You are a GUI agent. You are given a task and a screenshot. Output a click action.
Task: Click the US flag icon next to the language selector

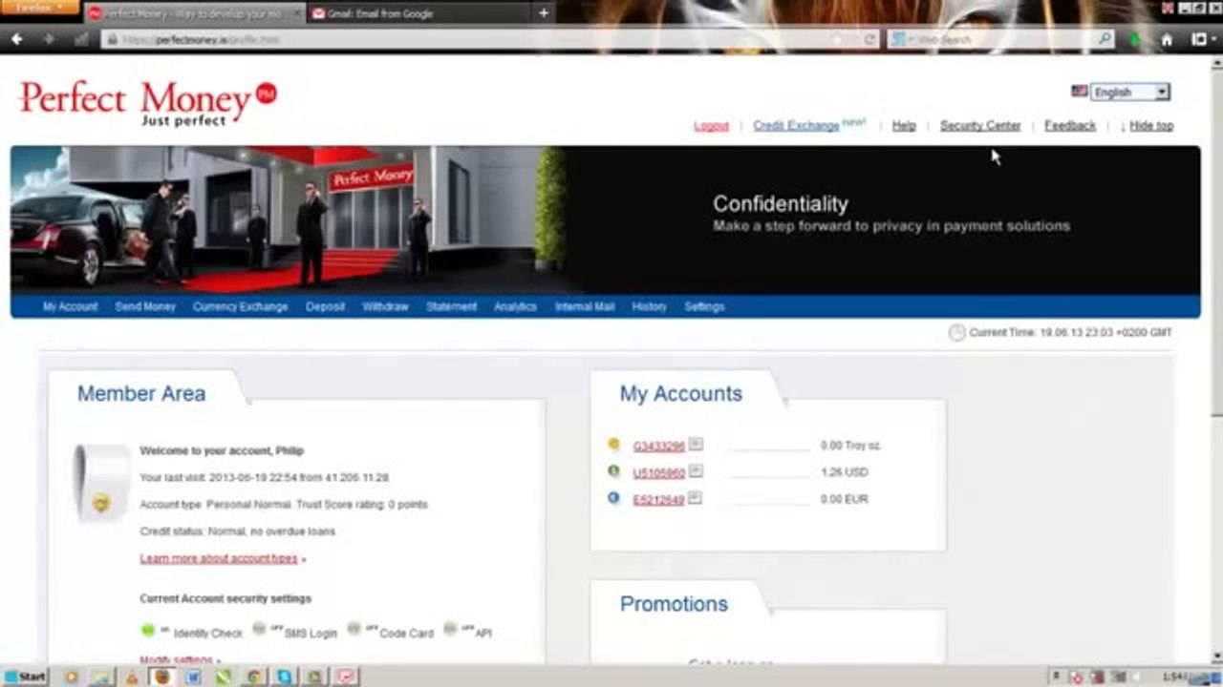pyautogui.click(x=1080, y=92)
